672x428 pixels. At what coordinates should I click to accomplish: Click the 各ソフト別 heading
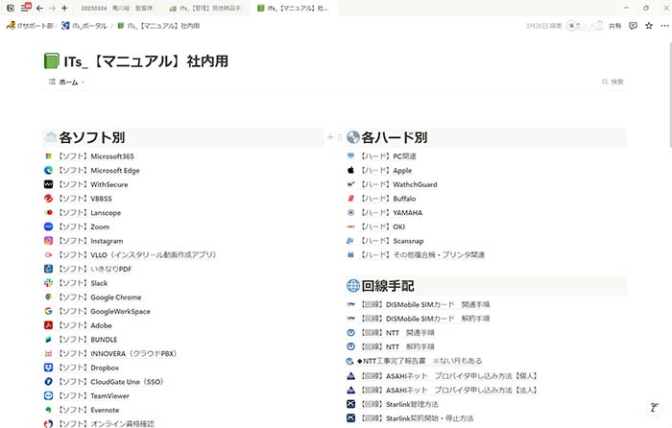92,137
